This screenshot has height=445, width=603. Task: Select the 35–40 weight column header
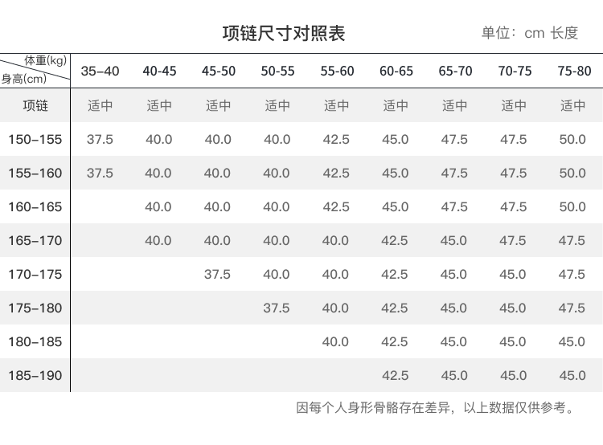pyautogui.click(x=100, y=71)
